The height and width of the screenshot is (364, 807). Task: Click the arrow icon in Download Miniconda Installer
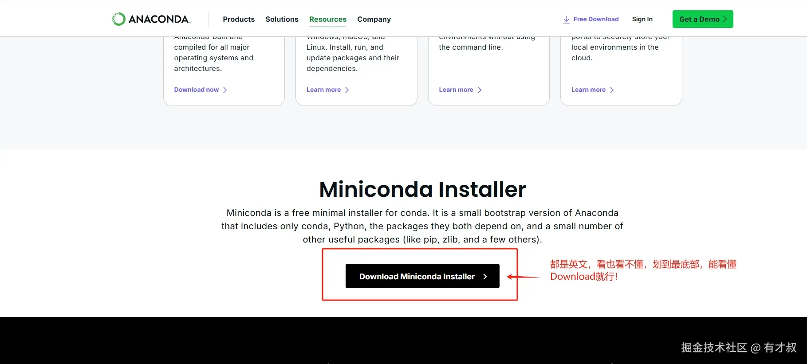485,277
